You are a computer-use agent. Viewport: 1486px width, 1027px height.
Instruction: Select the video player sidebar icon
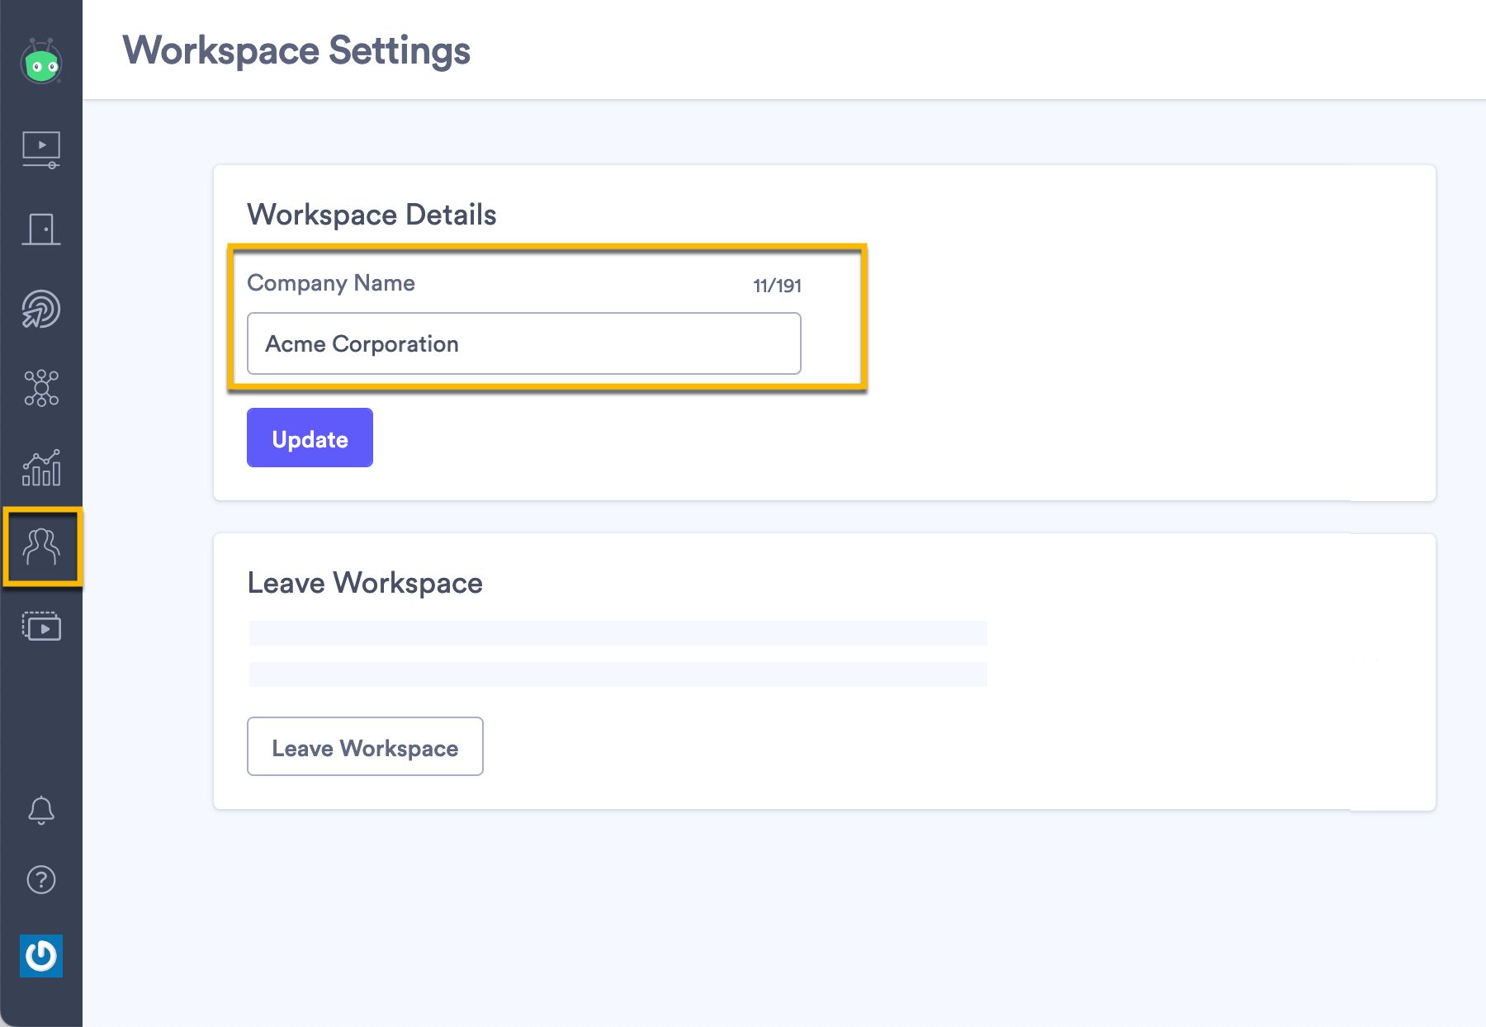click(41, 149)
